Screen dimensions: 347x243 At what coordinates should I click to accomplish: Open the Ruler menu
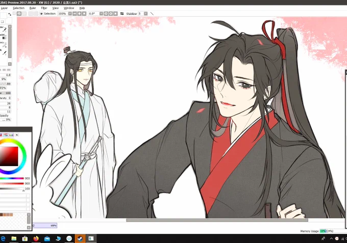coord(33,8)
